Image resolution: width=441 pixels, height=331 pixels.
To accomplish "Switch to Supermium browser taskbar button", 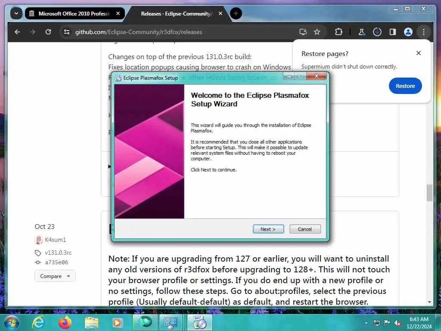I will 145,322.
